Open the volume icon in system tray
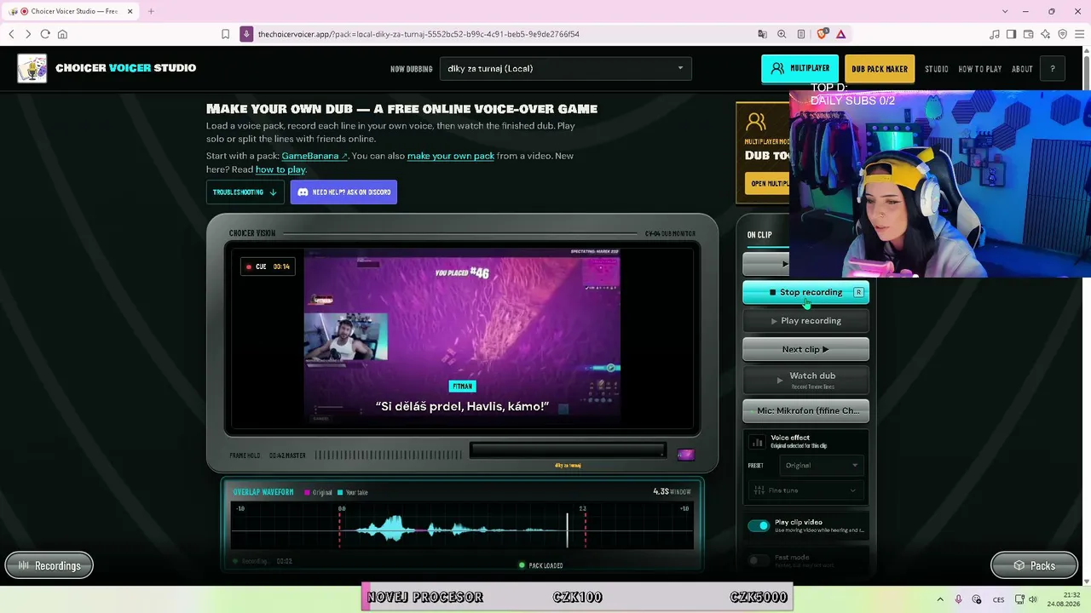The height and width of the screenshot is (613, 1091). pyautogui.click(x=1033, y=599)
